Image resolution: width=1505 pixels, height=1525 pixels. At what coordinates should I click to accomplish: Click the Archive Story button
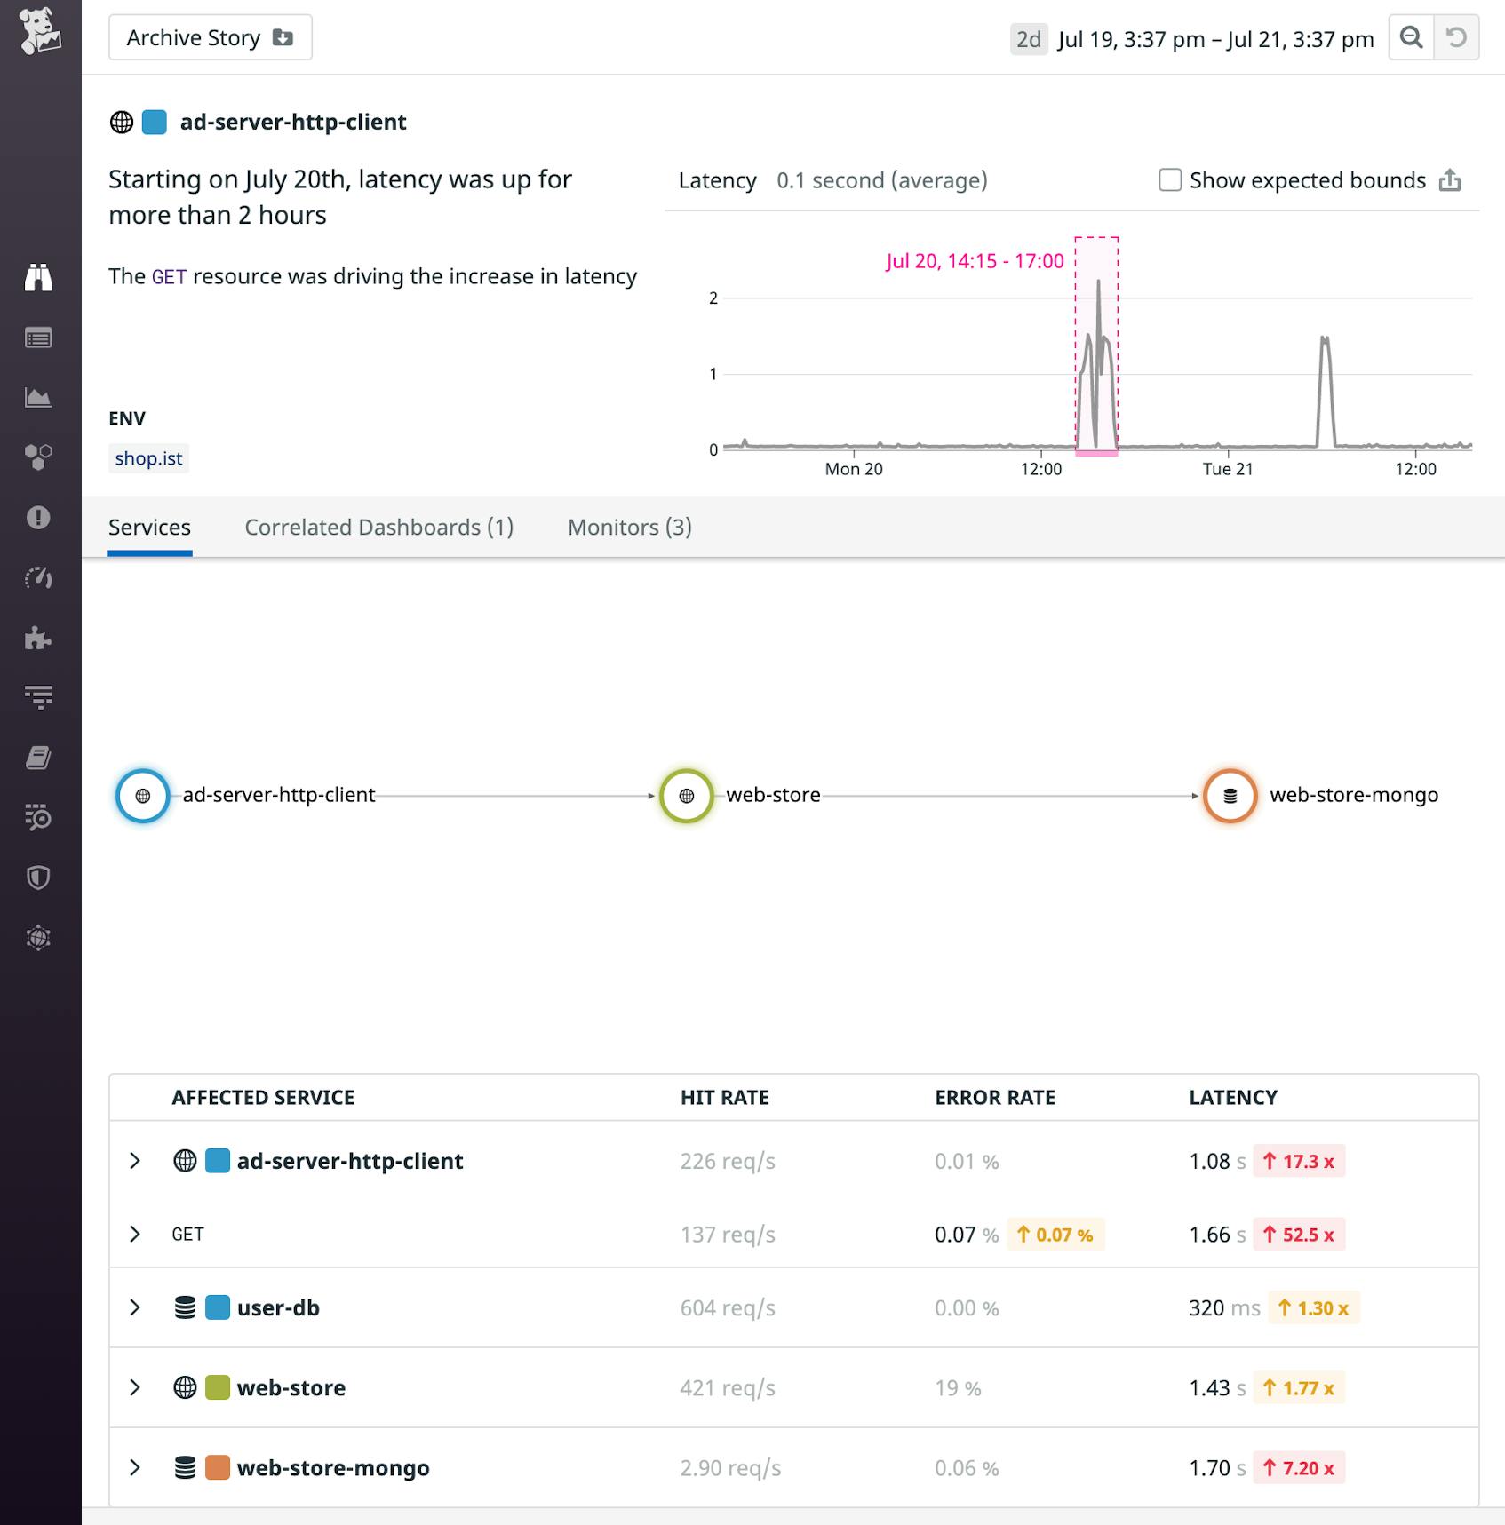(x=210, y=37)
